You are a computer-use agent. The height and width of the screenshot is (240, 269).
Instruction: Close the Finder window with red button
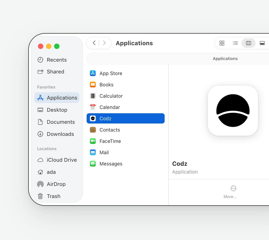click(x=41, y=46)
